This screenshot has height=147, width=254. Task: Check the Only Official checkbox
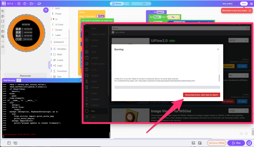point(113,32)
